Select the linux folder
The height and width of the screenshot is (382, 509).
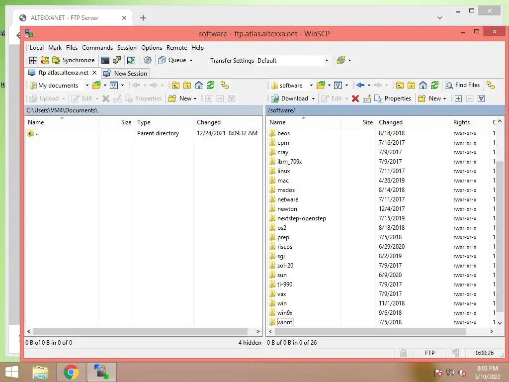point(283,171)
